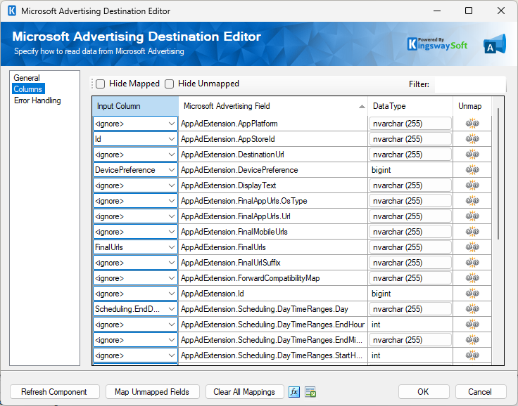
Task: Open input column dropdown for AppAdExtension.AppPlatform
Action: tap(172, 124)
